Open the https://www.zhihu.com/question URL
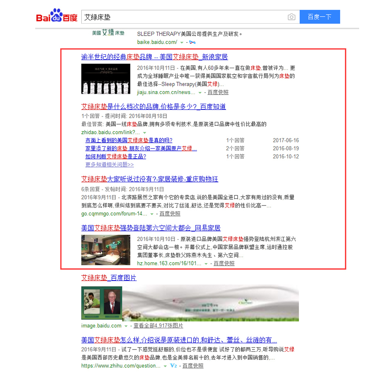The image size is (387, 387). (121, 366)
